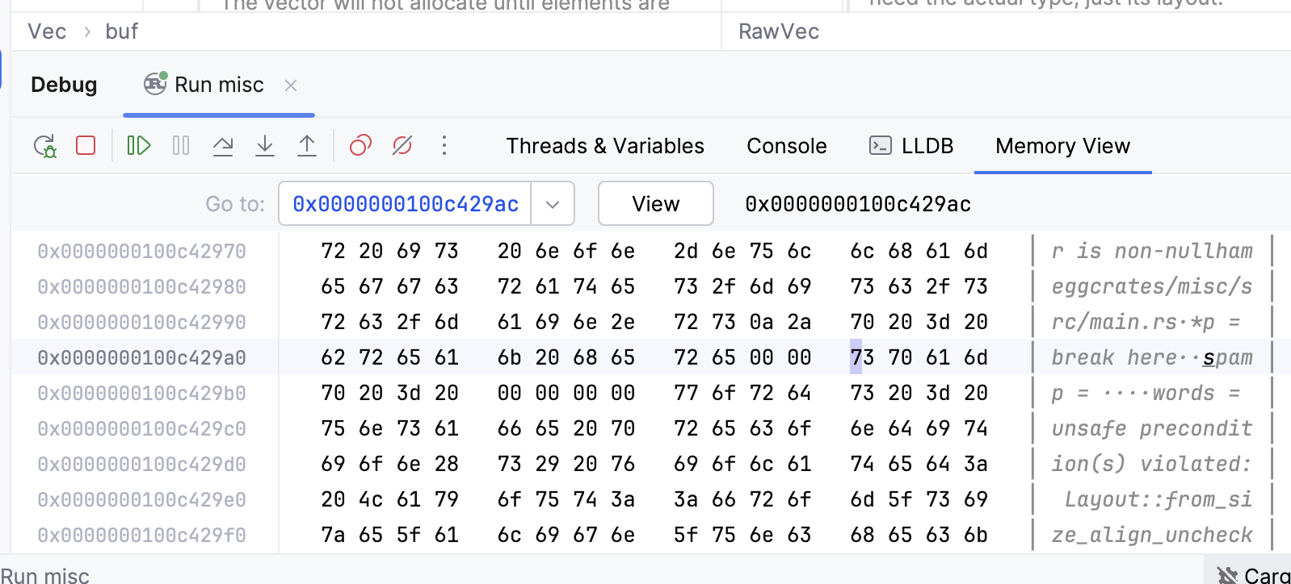Click ASCII text 'Layout::from_si'
Viewport: 1291px width, 584px height.
pos(1159,499)
